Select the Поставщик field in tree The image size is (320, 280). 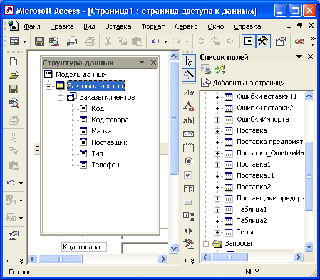click(x=110, y=142)
